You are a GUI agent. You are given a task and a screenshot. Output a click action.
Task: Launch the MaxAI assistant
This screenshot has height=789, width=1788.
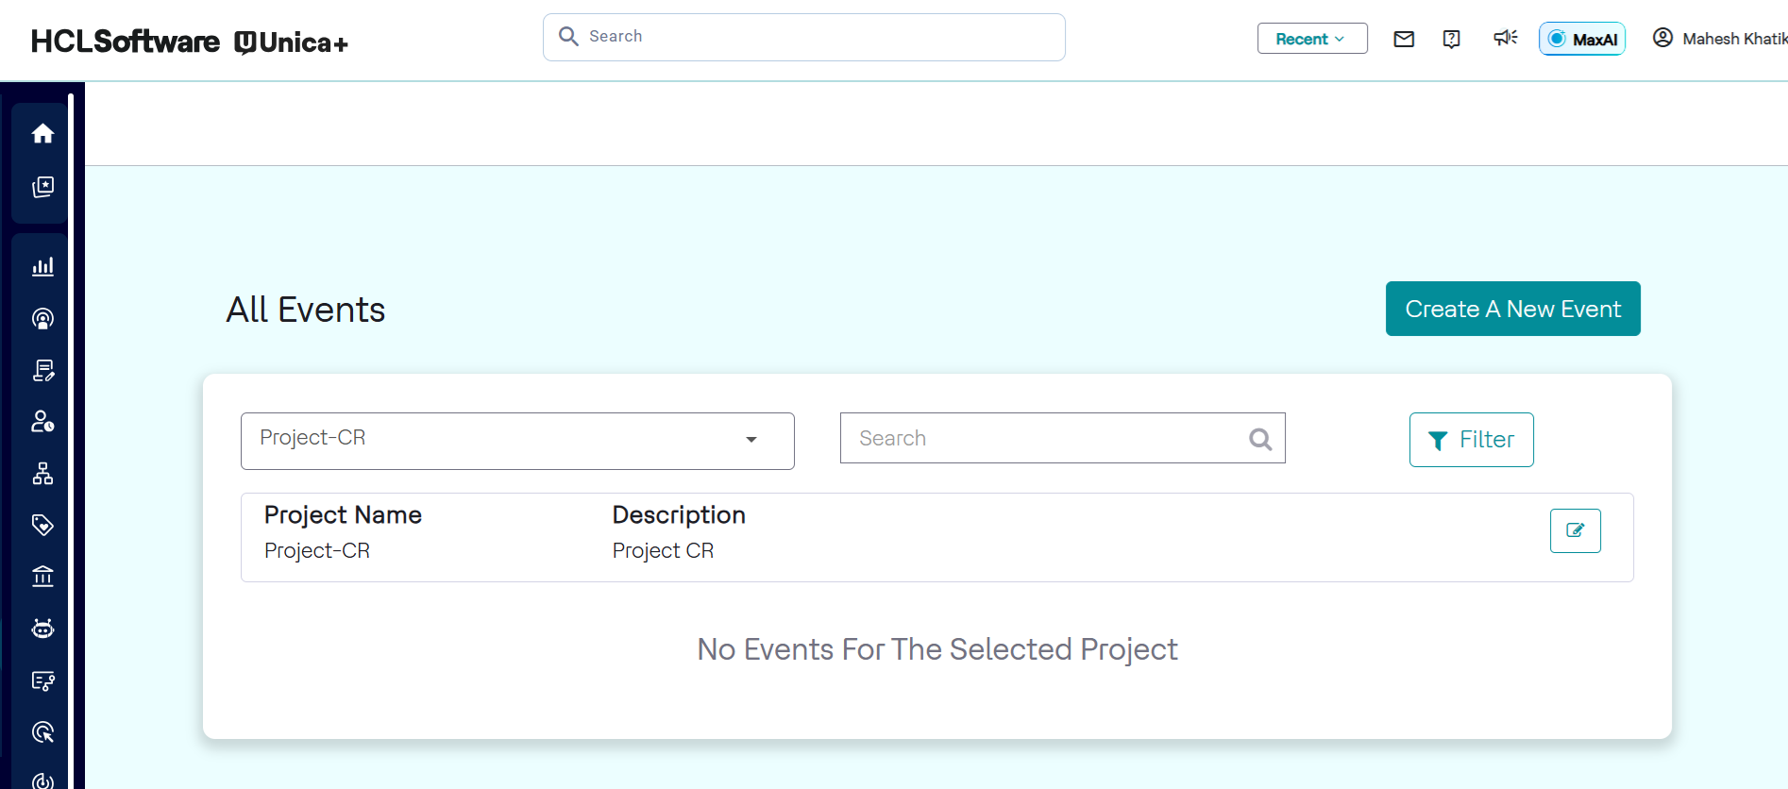tap(1582, 39)
